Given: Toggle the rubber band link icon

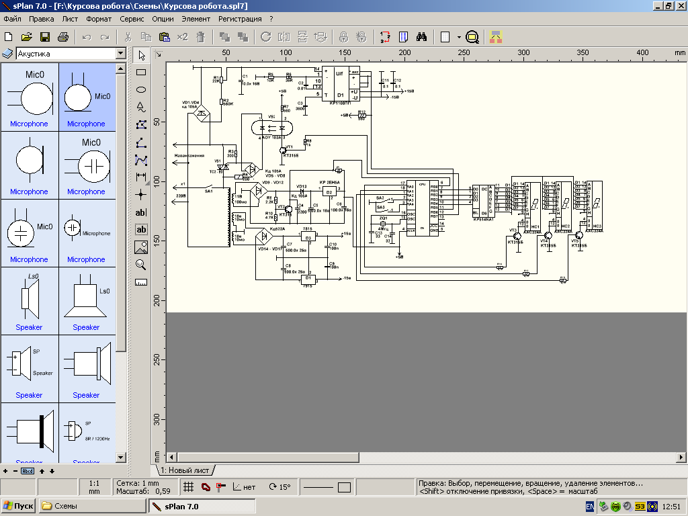Looking at the screenshot, I should click(205, 487).
